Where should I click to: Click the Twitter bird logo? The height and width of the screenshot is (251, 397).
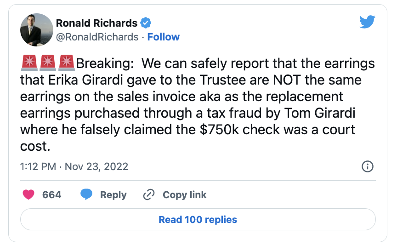pyautogui.click(x=367, y=22)
